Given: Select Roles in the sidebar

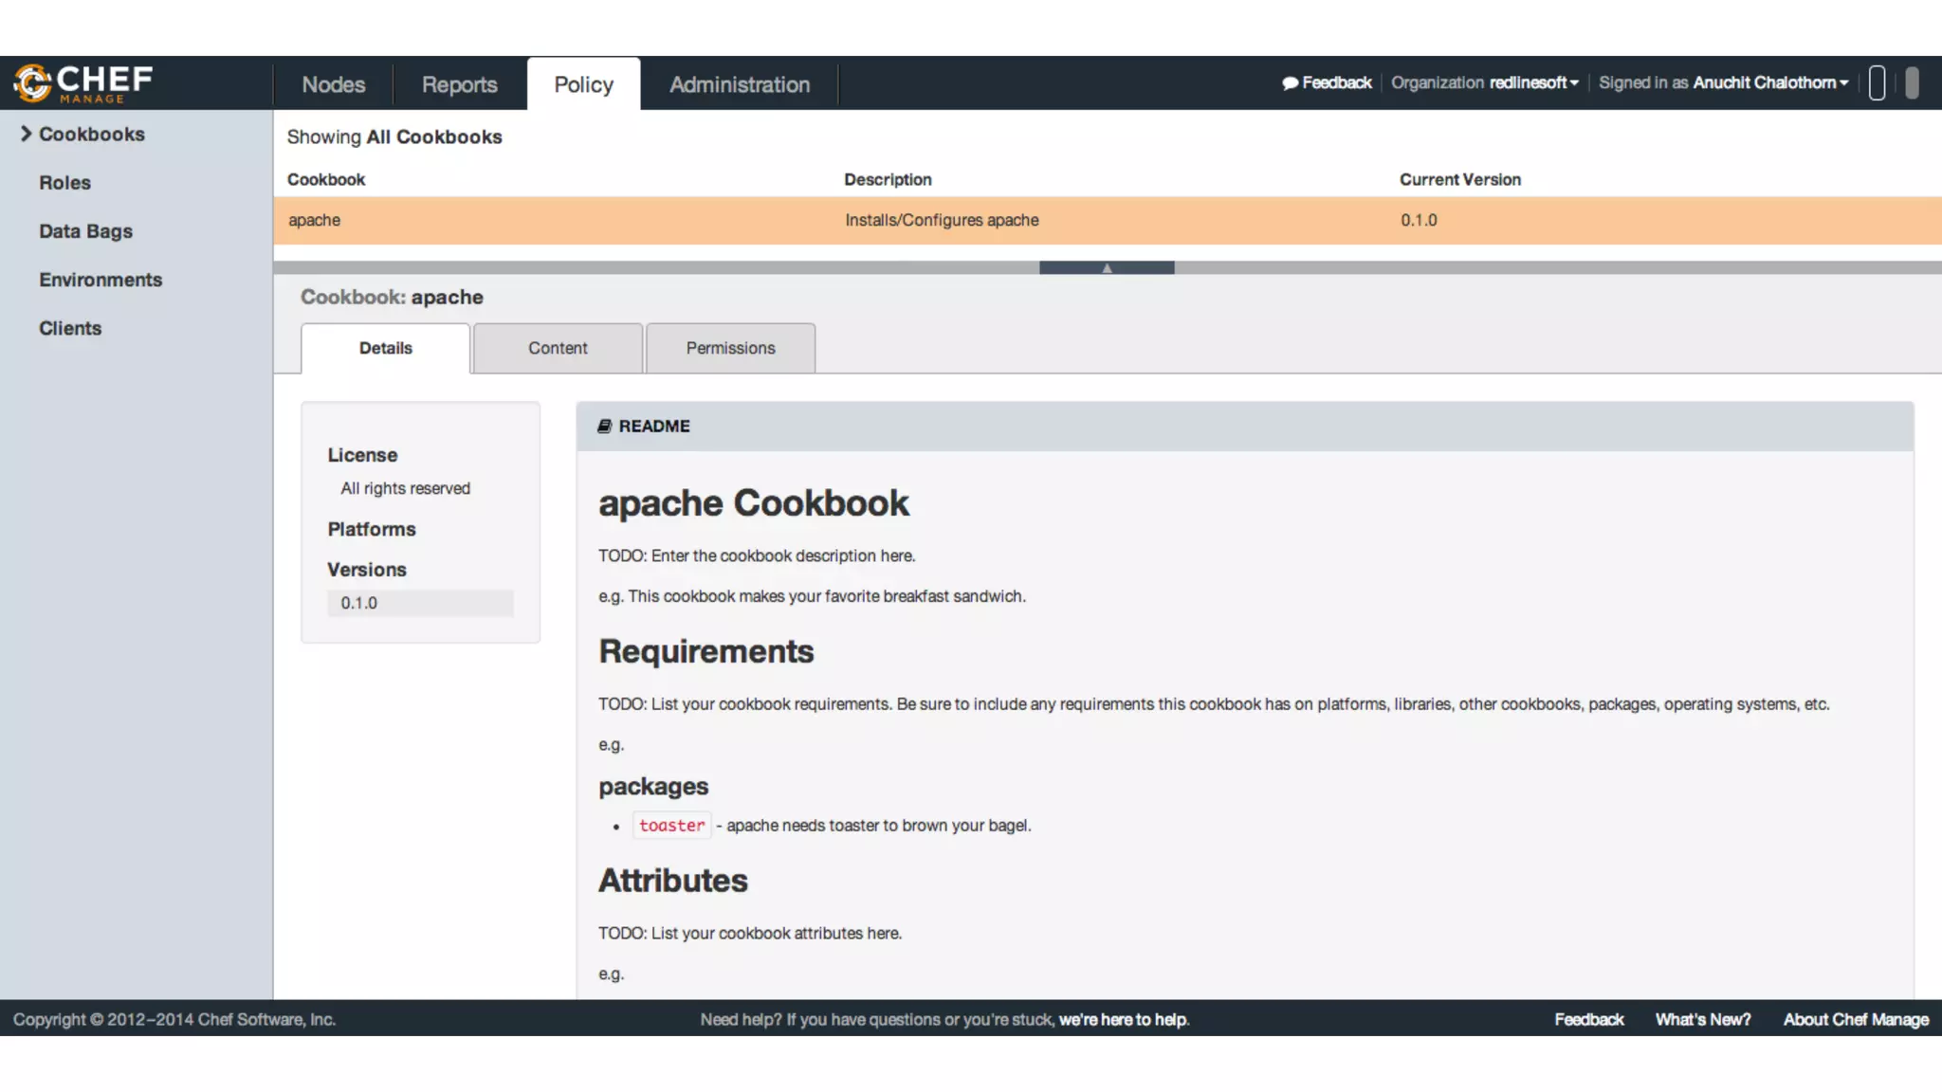Looking at the screenshot, I should 64,183.
